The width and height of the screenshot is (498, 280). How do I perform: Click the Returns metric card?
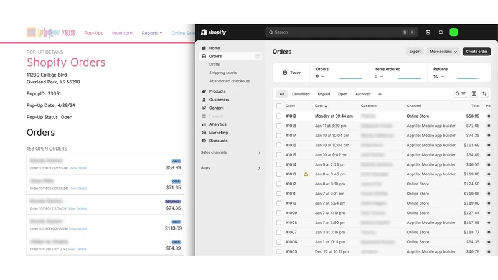[458, 73]
